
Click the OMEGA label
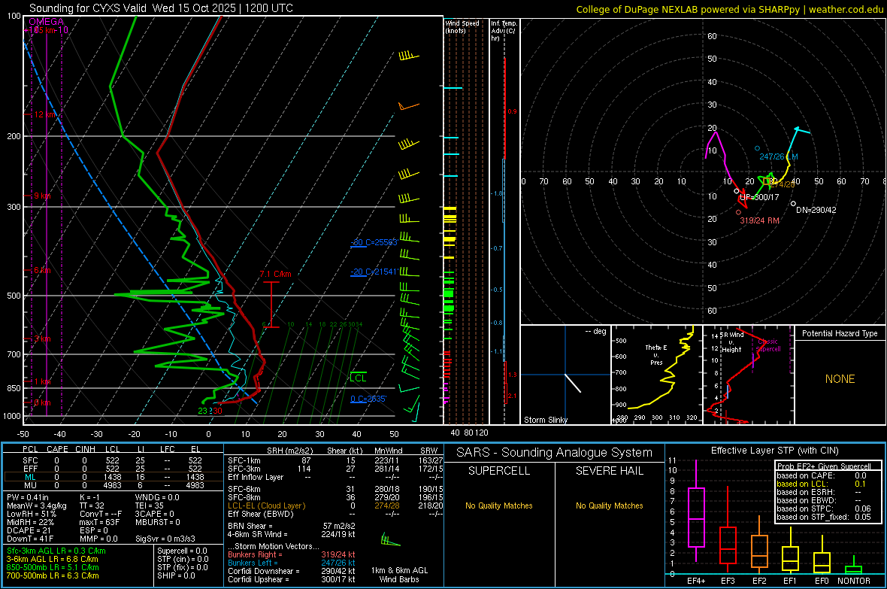click(47, 22)
